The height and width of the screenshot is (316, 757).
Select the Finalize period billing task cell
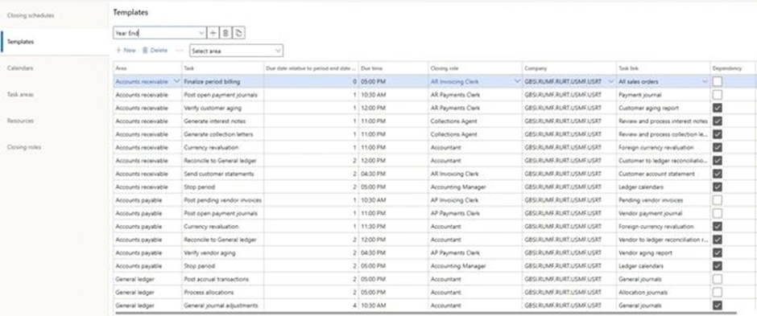pyautogui.click(x=222, y=82)
